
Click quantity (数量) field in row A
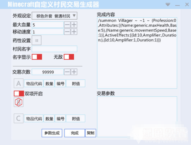pos(49,83)
